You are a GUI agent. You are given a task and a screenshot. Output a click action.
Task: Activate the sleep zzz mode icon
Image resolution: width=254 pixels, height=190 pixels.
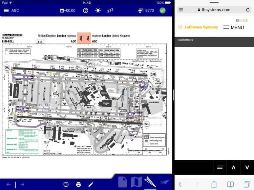(x=110, y=10)
